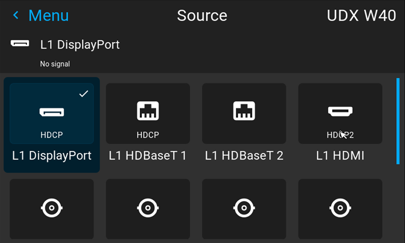Select the fourth BNC coaxial source icon
This screenshot has height=243, width=405.
340,208
